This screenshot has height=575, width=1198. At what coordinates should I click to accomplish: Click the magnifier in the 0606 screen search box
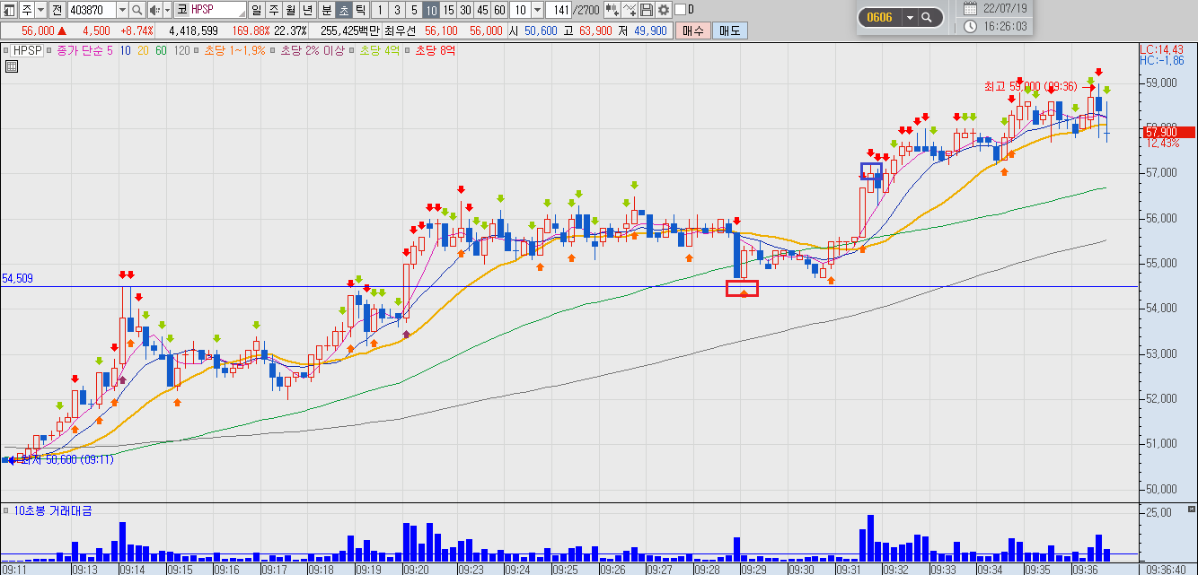click(x=927, y=17)
